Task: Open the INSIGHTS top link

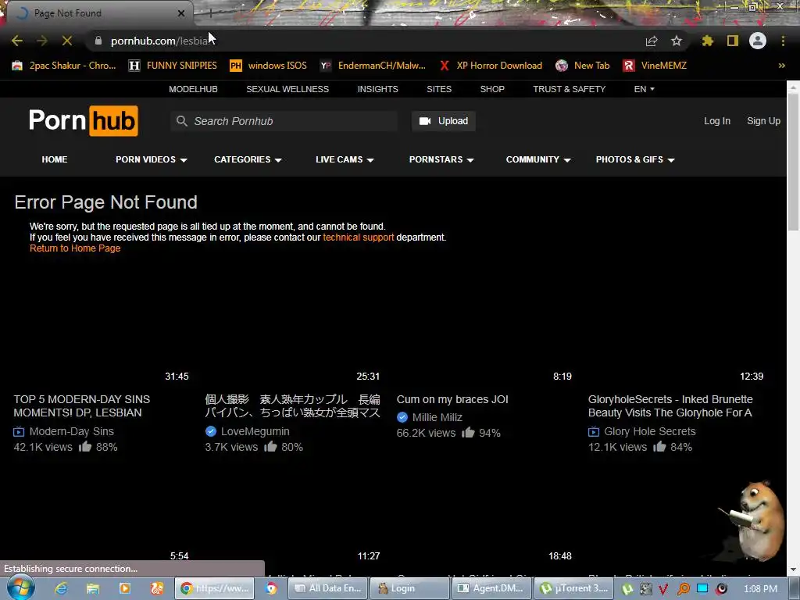Action: click(377, 89)
